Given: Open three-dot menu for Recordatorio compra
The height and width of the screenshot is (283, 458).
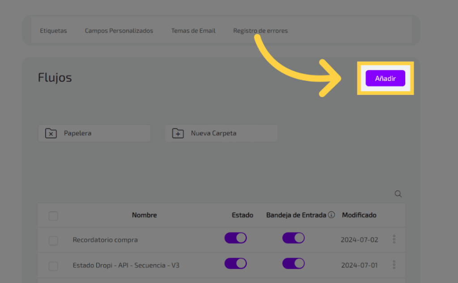Looking at the screenshot, I should [394, 240].
